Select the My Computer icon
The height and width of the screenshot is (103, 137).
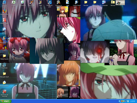[x=104, y=3]
